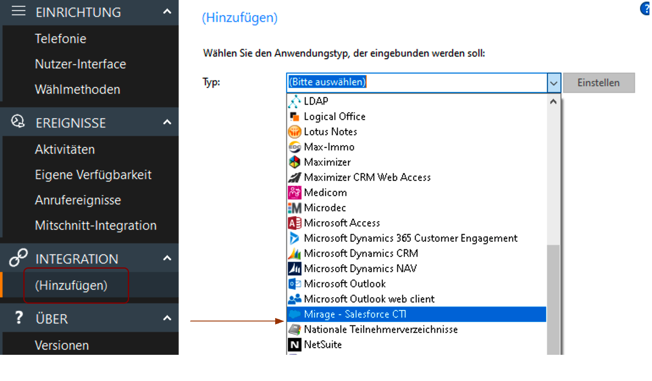This screenshot has width=652, height=381.
Task: Select LDAP from the type list
Action: tap(417, 101)
